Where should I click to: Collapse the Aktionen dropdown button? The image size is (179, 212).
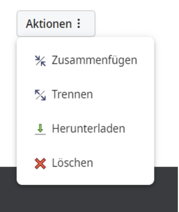[x=56, y=24]
